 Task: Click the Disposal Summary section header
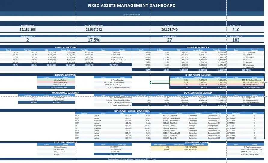click(65, 75)
